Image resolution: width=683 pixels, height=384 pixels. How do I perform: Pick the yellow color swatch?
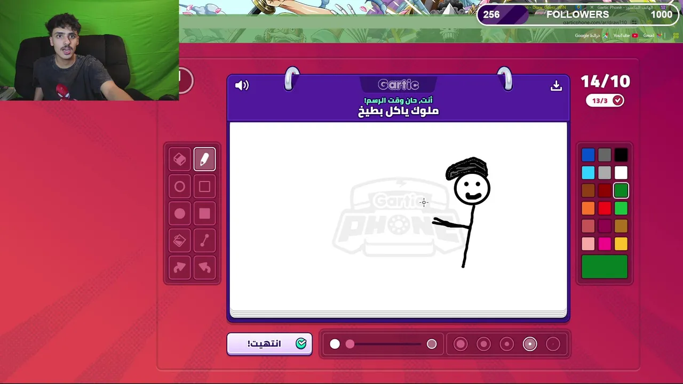pyautogui.click(x=621, y=244)
